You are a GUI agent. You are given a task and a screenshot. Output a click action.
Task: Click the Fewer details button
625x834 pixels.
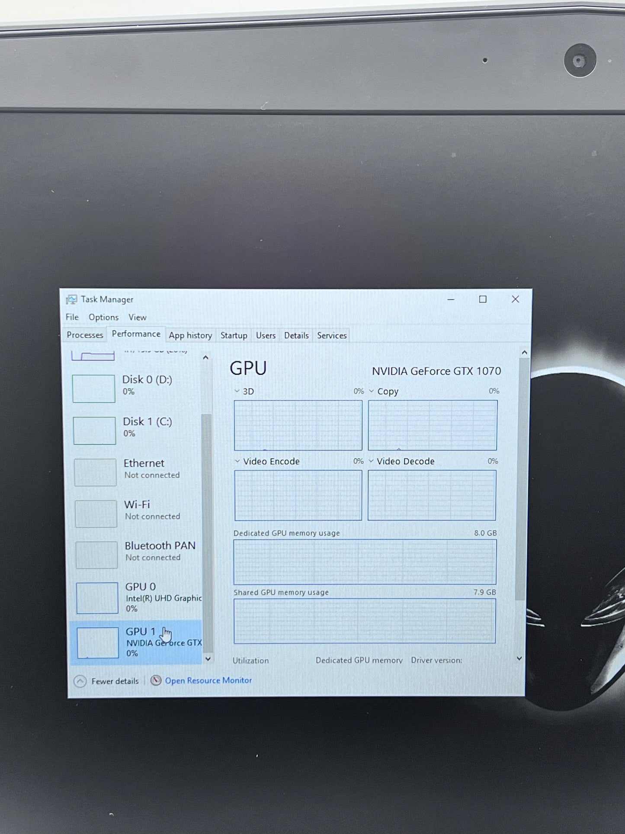click(107, 681)
